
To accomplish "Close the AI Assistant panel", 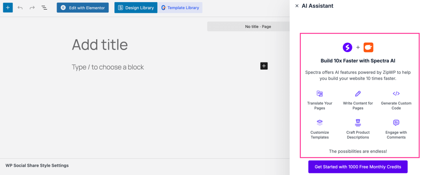I will [297, 6].
